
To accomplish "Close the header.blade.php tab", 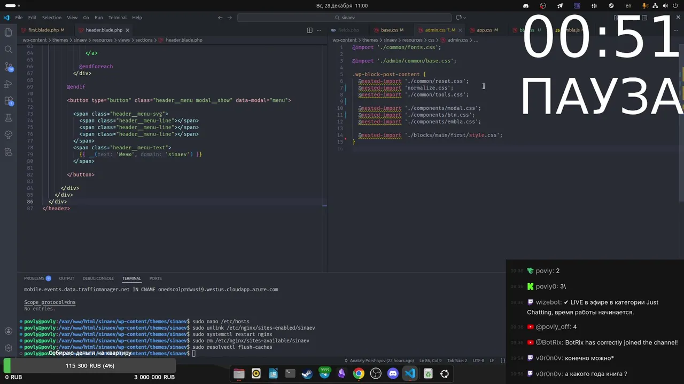I will point(127,30).
